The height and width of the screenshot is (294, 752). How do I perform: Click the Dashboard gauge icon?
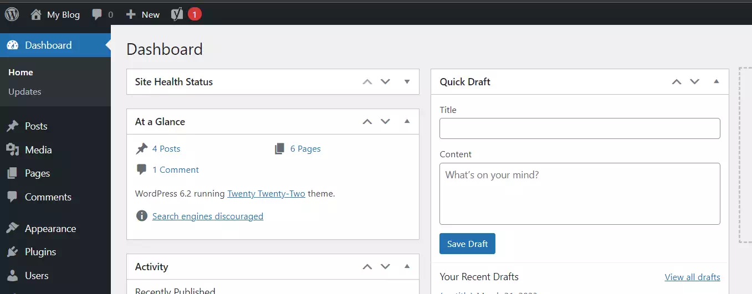pos(13,45)
